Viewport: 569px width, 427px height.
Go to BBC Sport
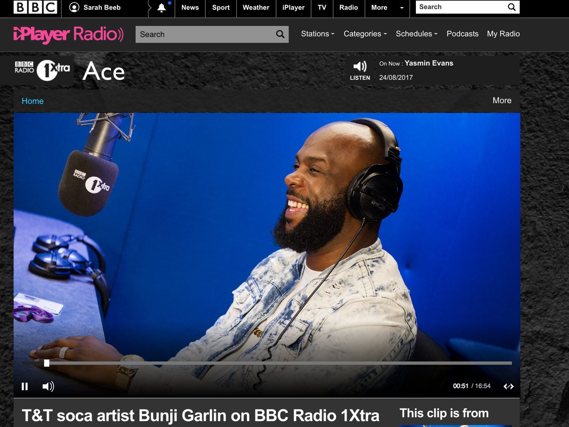[221, 8]
